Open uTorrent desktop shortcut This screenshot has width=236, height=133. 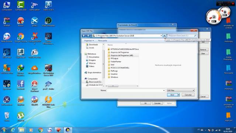[x=21, y=116]
